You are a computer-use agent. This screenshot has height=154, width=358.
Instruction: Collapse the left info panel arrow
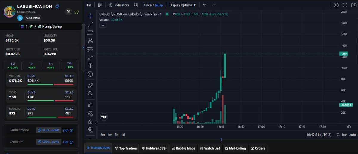pos(84,48)
